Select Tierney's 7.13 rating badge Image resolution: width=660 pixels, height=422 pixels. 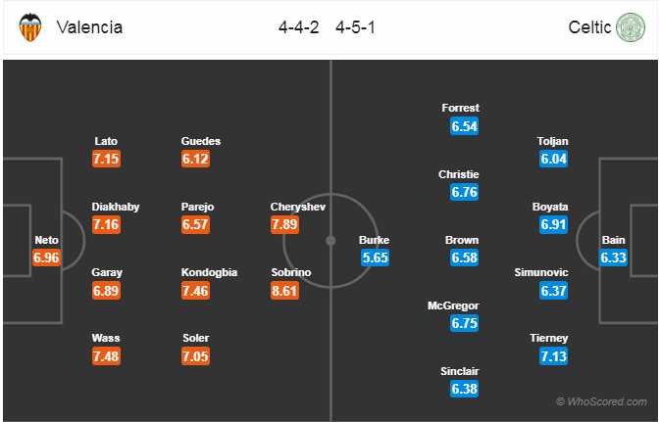[x=553, y=356]
